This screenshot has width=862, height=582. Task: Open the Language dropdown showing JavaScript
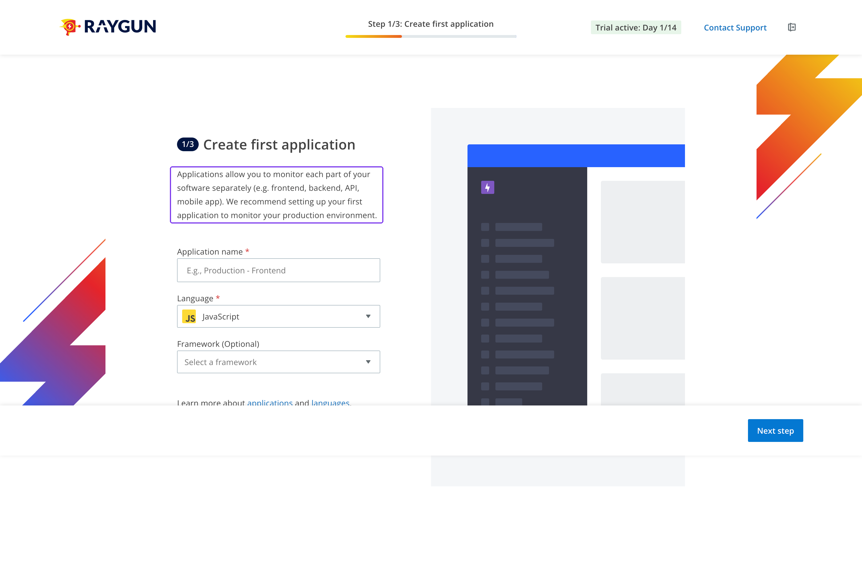click(x=278, y=316)
